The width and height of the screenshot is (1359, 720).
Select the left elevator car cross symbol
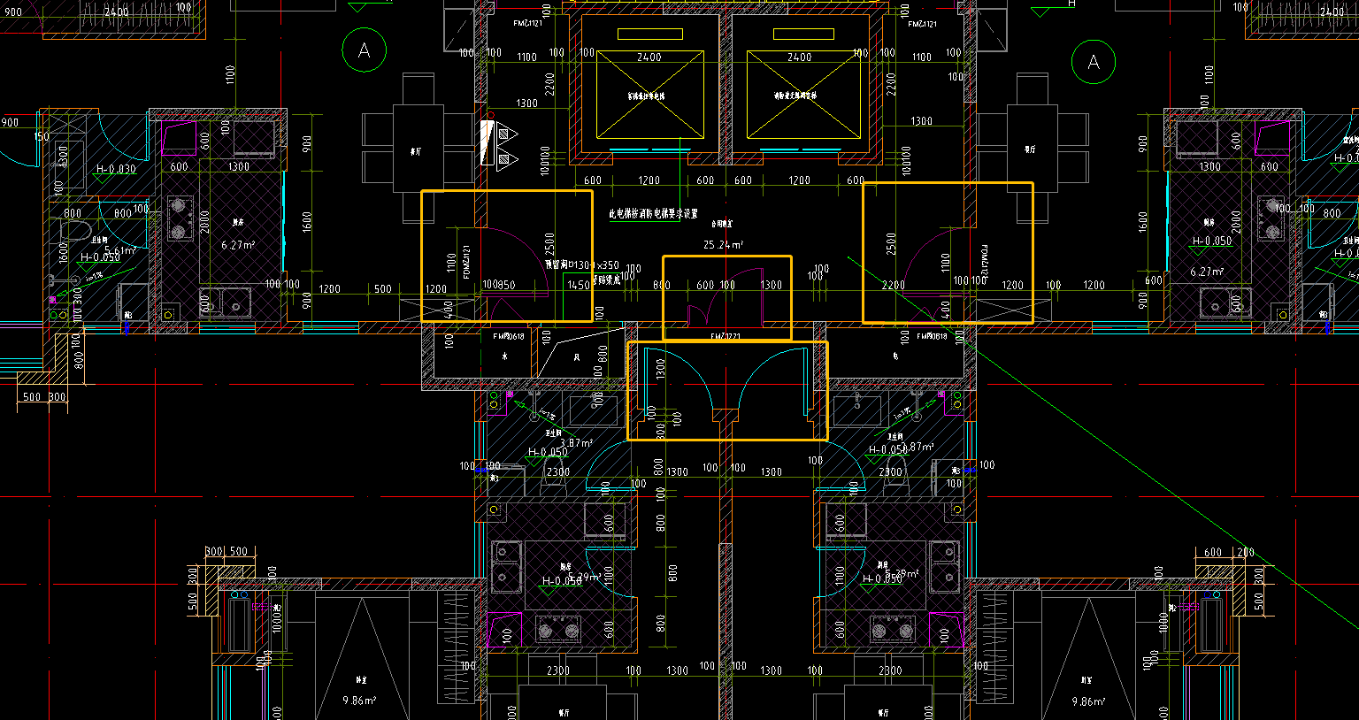pyautogui.click(x=649, y=95)
